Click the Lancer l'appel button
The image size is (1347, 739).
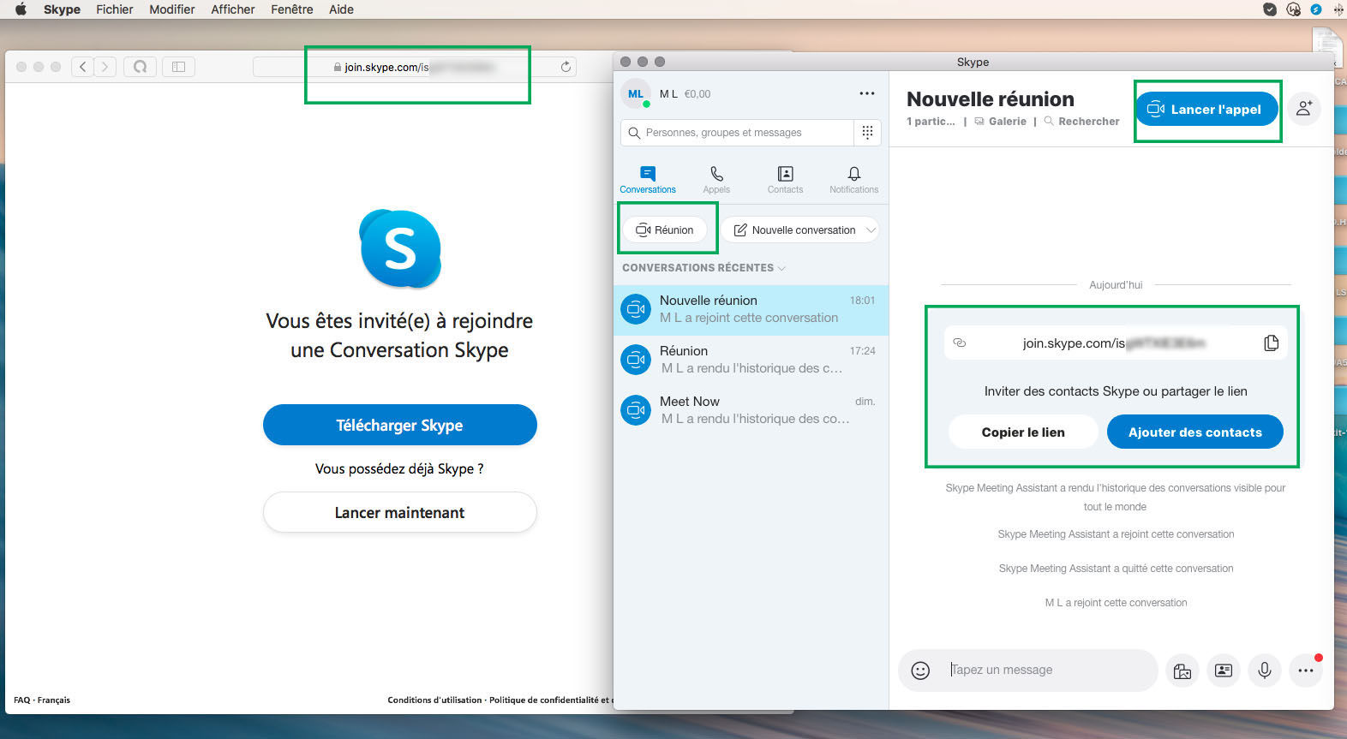point(1206,109)
